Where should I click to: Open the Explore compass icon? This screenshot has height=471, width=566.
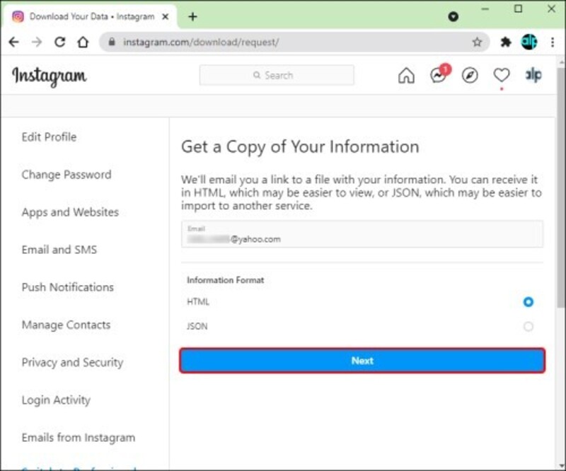[470, 76]
